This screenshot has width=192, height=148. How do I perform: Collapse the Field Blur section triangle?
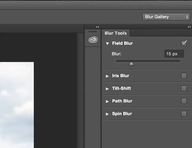(108, 43)
